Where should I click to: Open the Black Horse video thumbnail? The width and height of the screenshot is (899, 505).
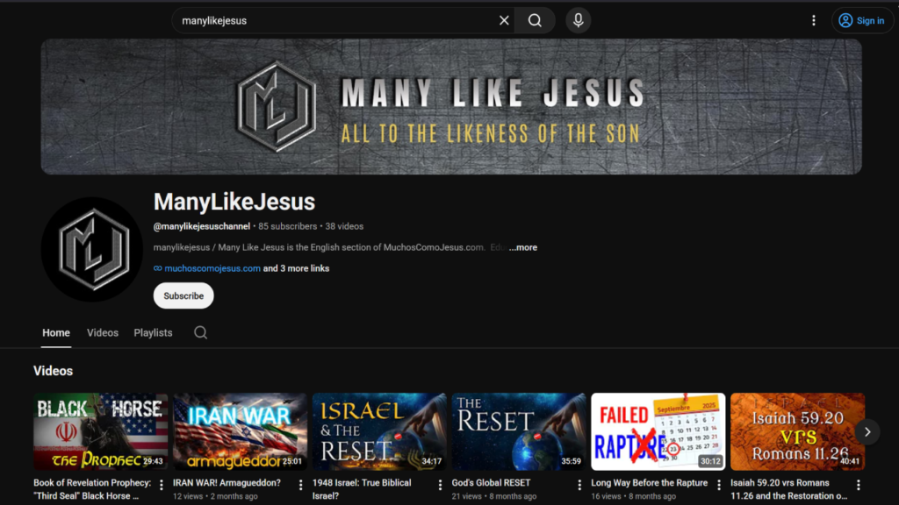100,431
